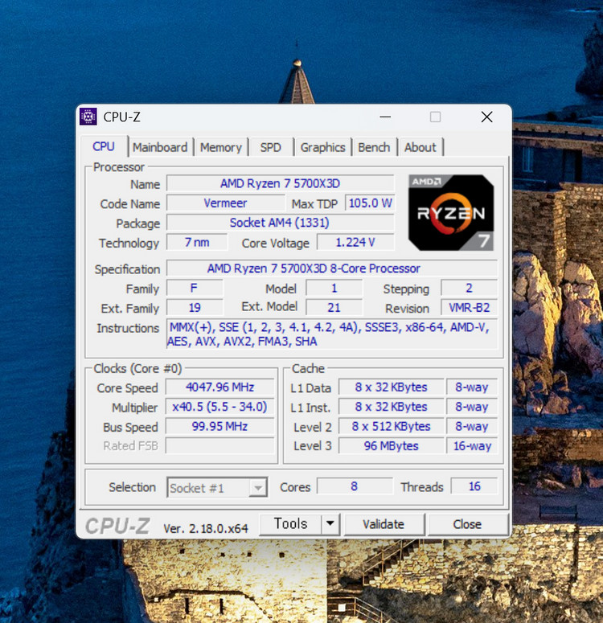
Task: Go to the Graphics tab
Action: 322,147
